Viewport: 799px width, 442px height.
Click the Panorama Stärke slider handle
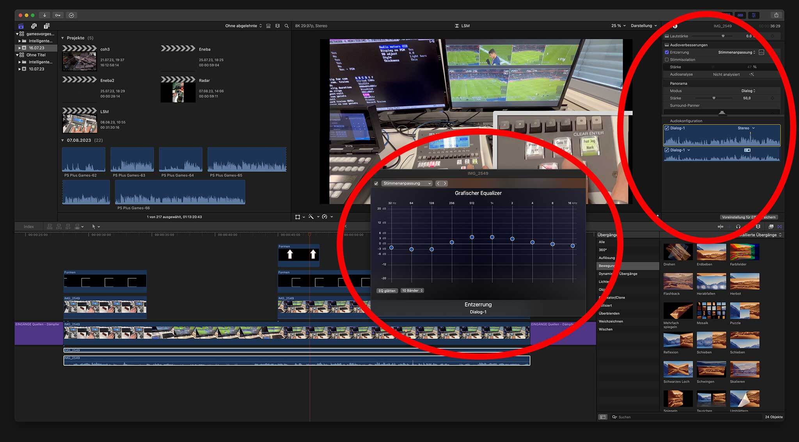point(714,98)
